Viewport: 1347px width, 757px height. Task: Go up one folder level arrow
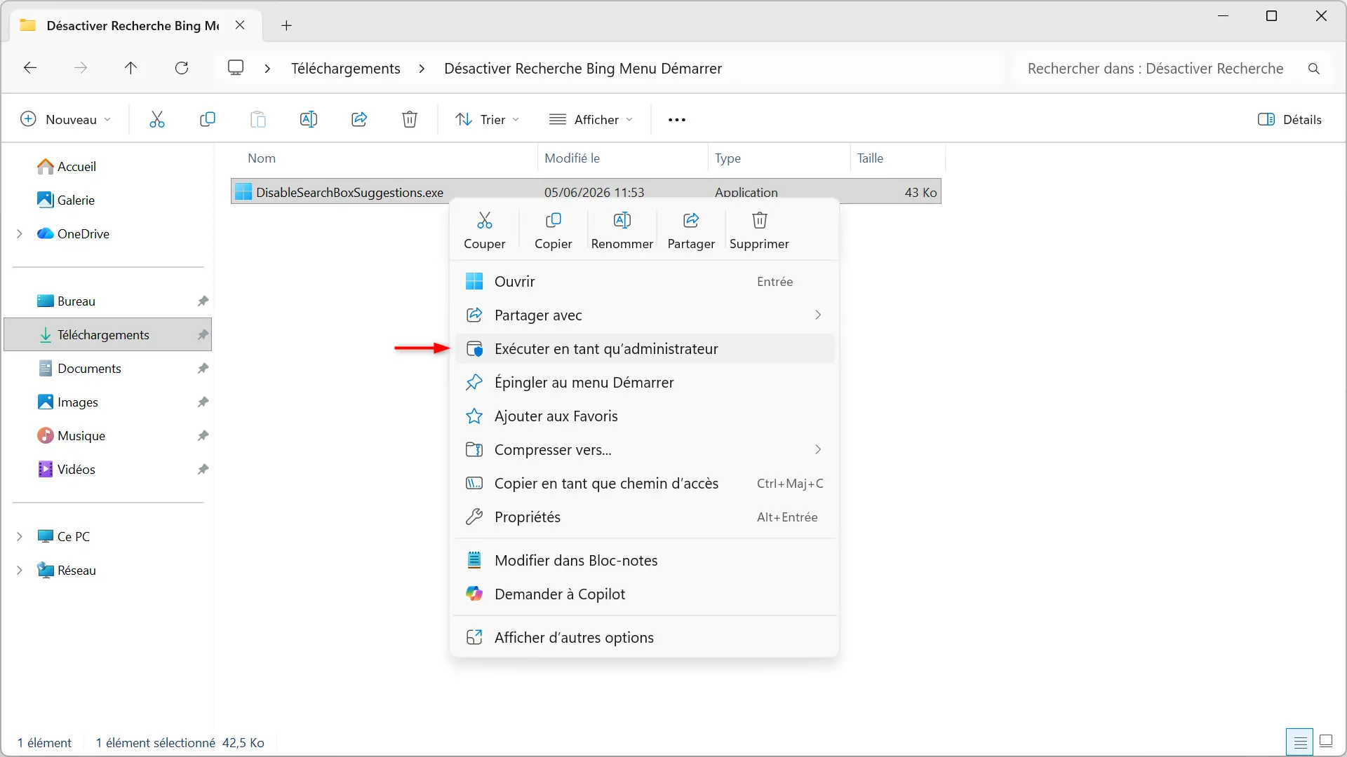pos(130,68)
